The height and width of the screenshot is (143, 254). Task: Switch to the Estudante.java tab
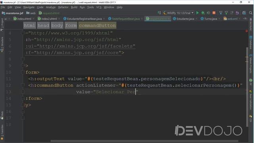coord(185,19)
